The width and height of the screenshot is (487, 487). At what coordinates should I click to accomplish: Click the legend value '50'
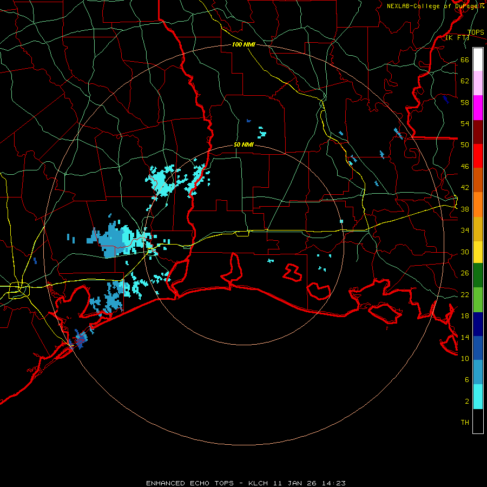coord(465,144)
